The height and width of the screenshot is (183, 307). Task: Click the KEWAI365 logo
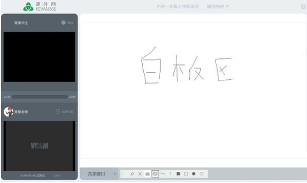pyautogui.click(x=40, y=7)
